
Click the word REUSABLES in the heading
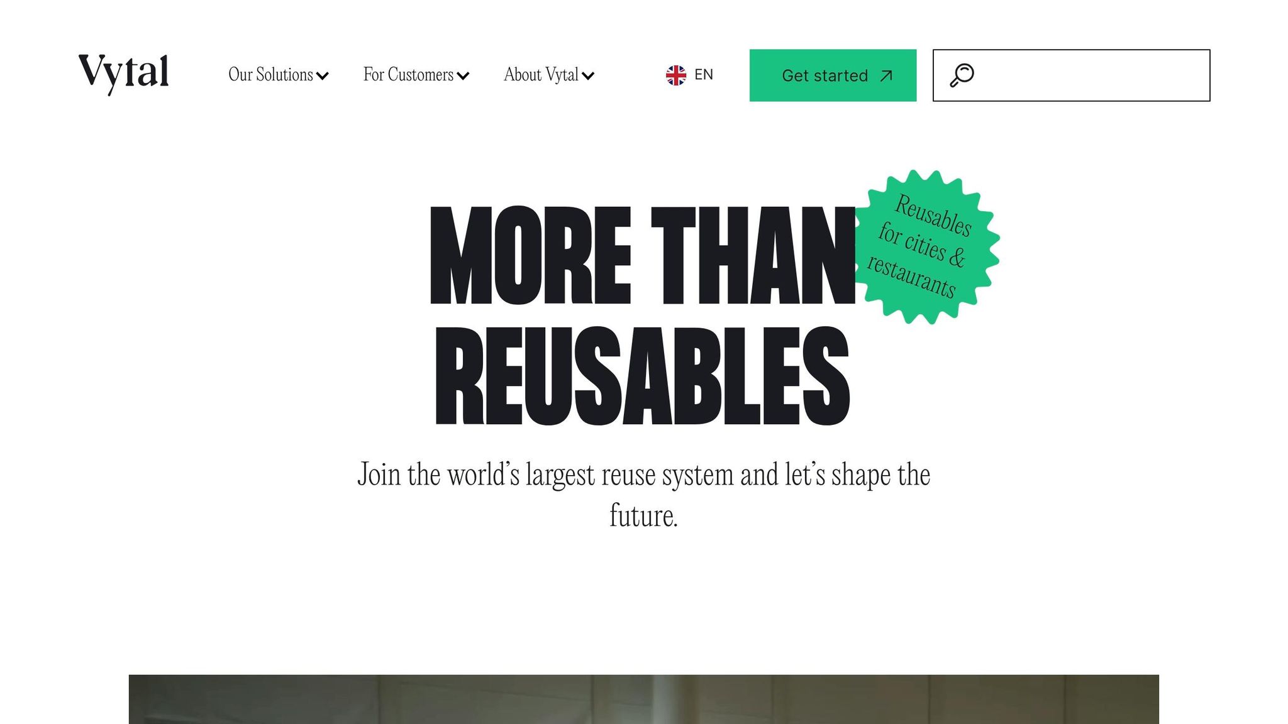643,376
